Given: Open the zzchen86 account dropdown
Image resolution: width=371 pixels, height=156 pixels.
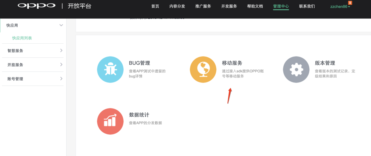Looking at the screenshot, I should (x=340, y=6).
